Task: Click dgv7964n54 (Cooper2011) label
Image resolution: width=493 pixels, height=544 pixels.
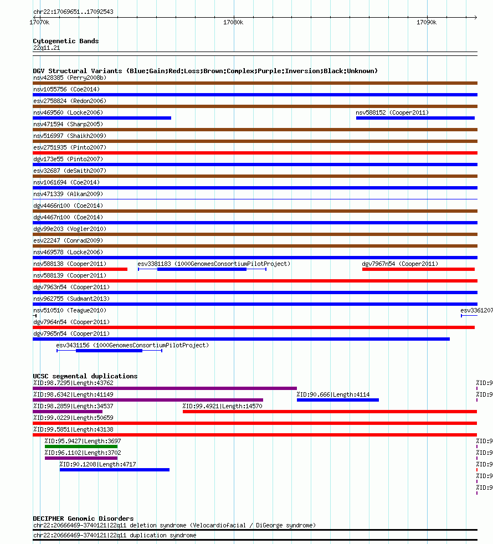Action: point(71,322)
